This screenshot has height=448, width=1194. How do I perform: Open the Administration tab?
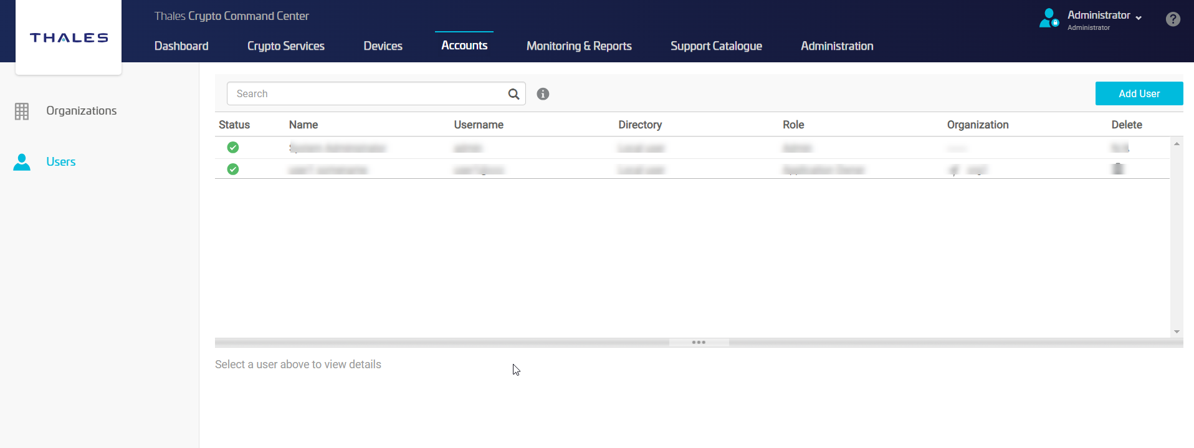[x=836, y=46]
